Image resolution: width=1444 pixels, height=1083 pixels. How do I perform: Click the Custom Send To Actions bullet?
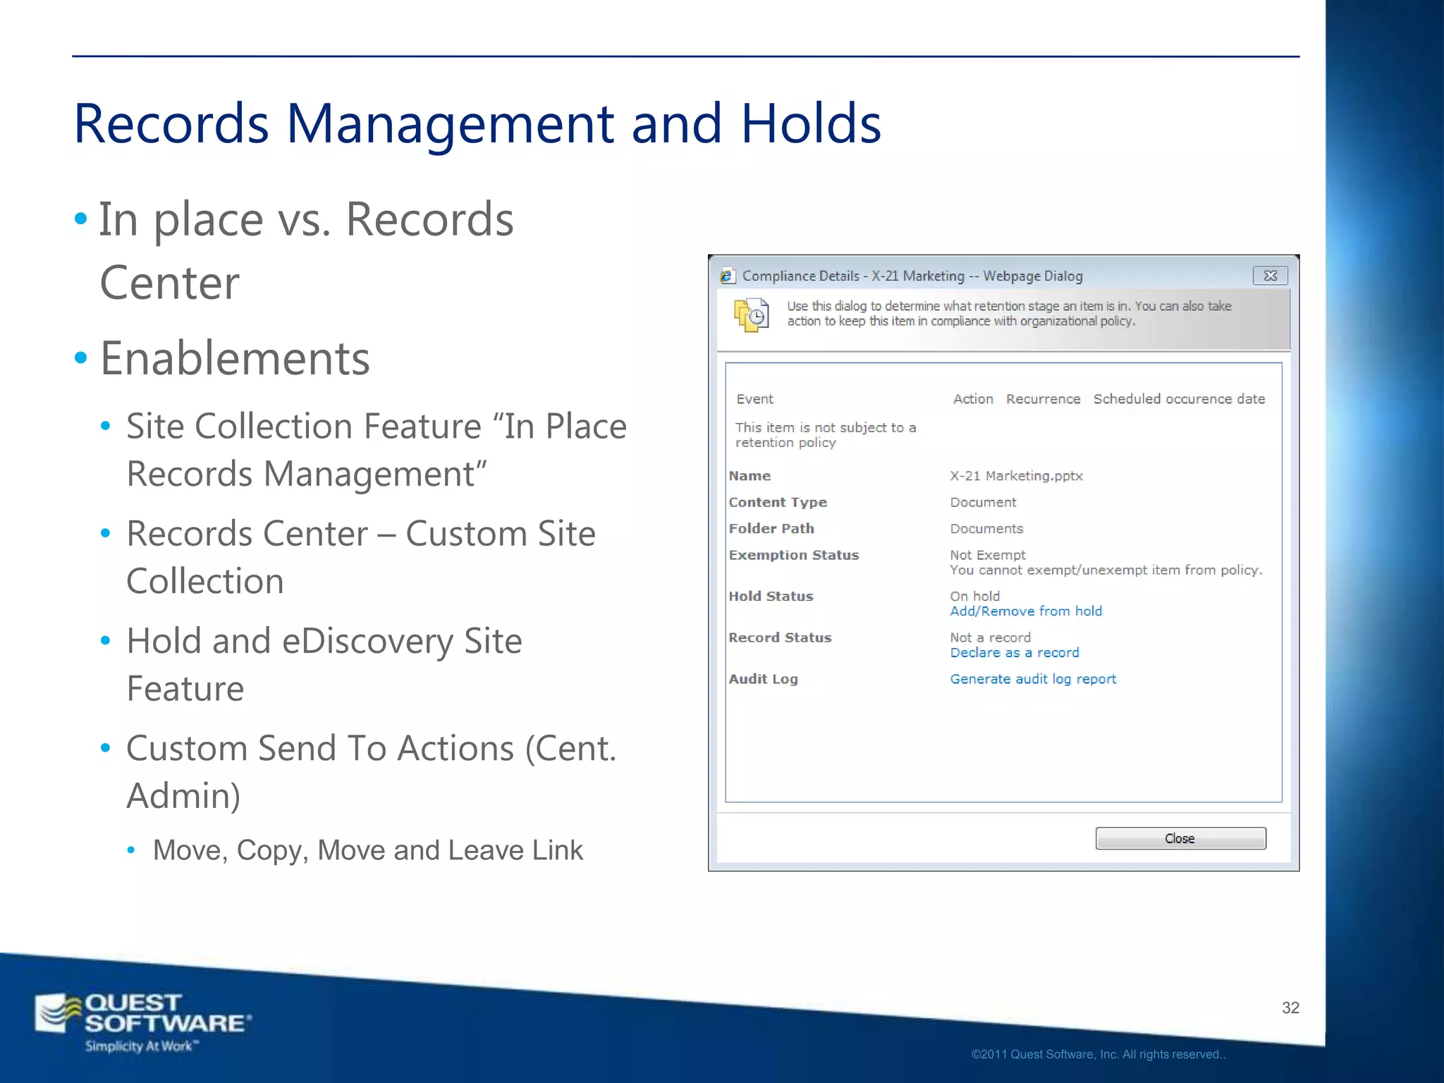(372, 771)
